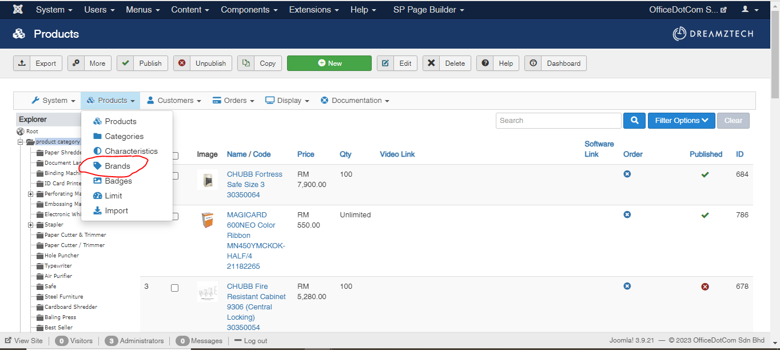Tick the select-all checkbox in table header
The width and height of the screenshot is (780, 350).
(x=175, y=156)
